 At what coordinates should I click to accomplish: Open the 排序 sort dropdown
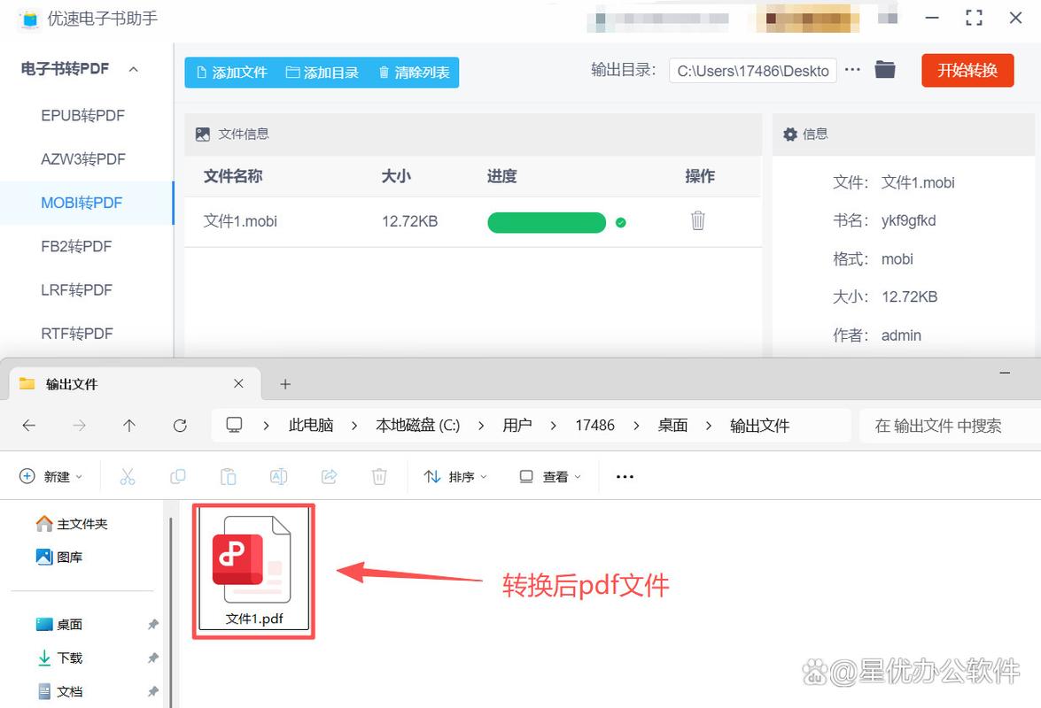[454, 476]
